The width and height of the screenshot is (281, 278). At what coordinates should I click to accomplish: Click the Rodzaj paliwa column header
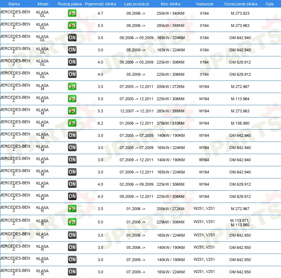coord(70,4)
